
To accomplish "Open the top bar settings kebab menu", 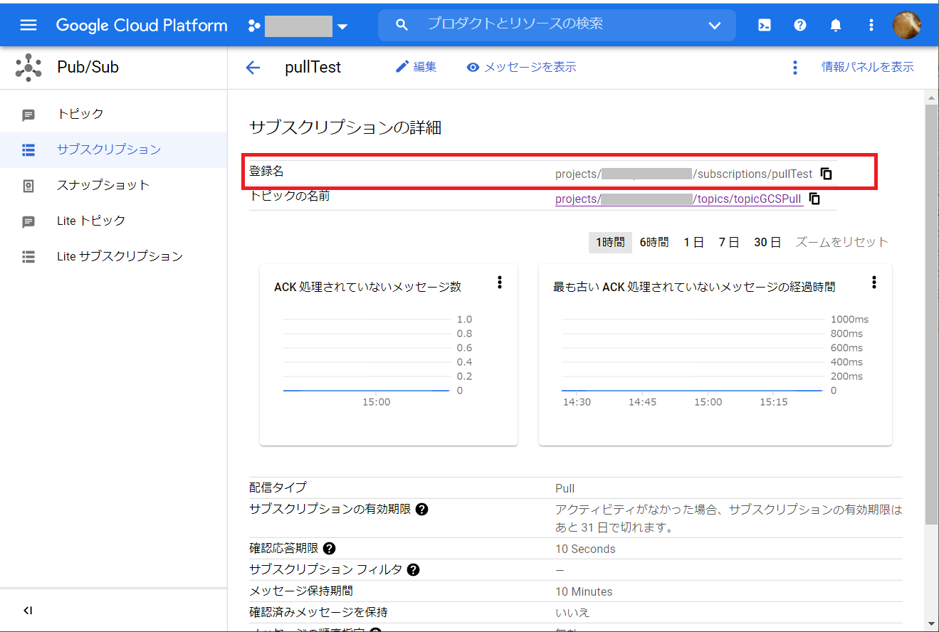I will point(871,26).
